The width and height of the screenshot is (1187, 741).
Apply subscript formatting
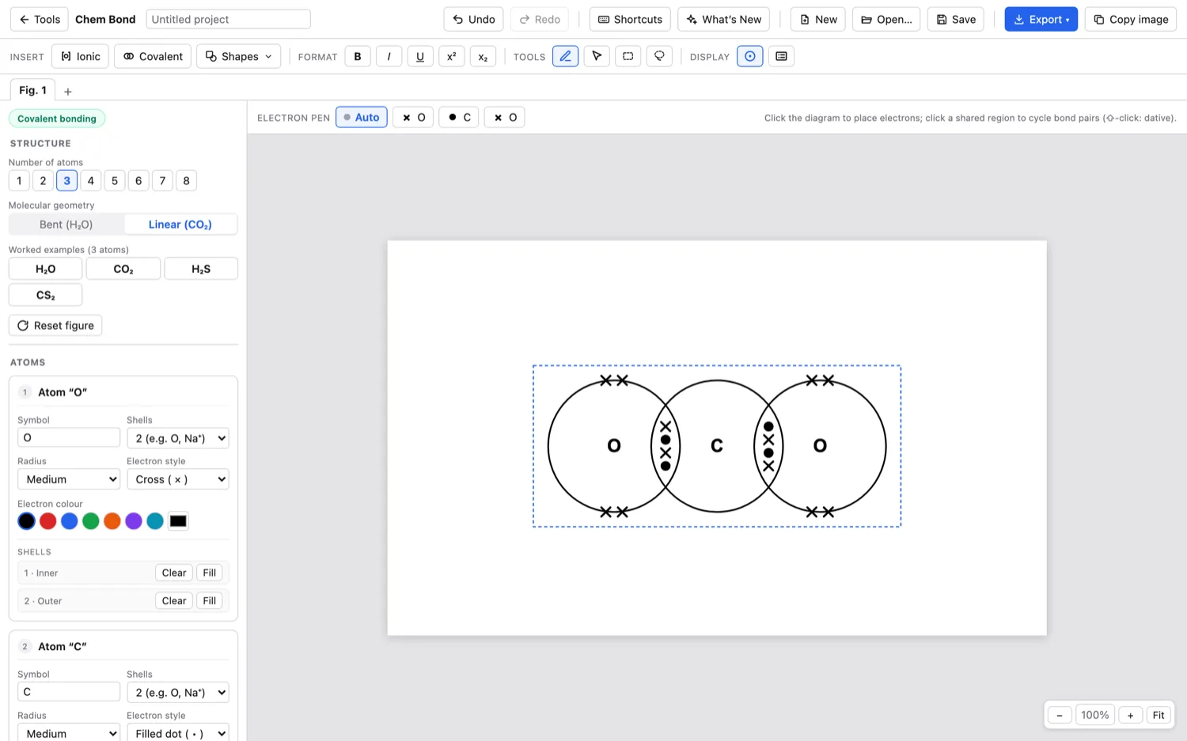(483, 56)
